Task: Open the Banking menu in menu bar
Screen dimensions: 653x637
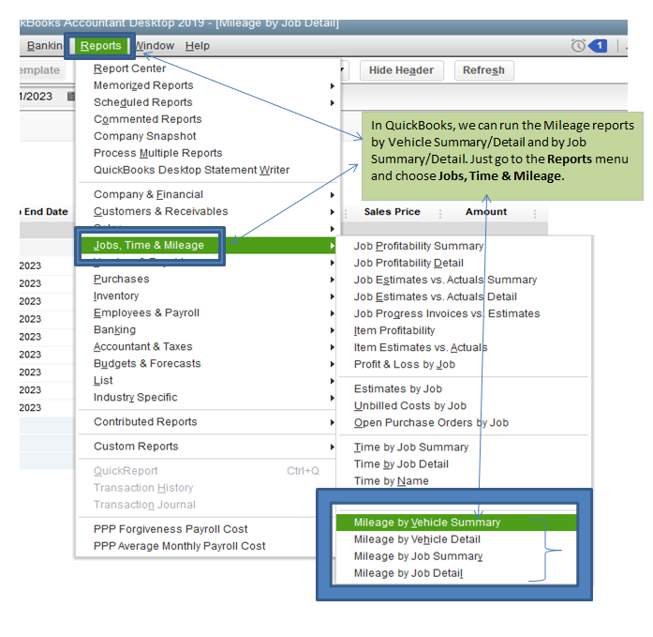Action: click(x=44, y=45)
